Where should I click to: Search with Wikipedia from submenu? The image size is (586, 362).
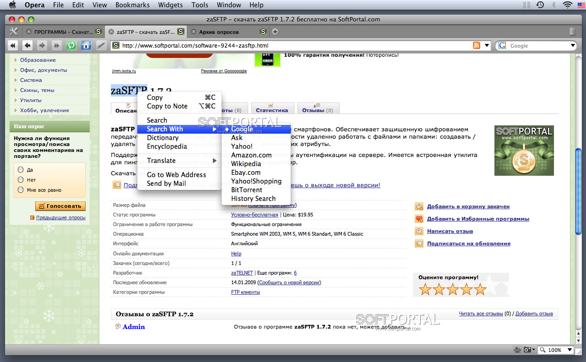256,164
